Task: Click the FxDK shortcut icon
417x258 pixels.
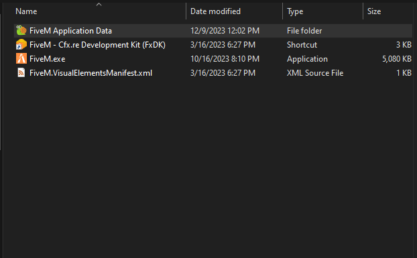Action: point(21,45)
